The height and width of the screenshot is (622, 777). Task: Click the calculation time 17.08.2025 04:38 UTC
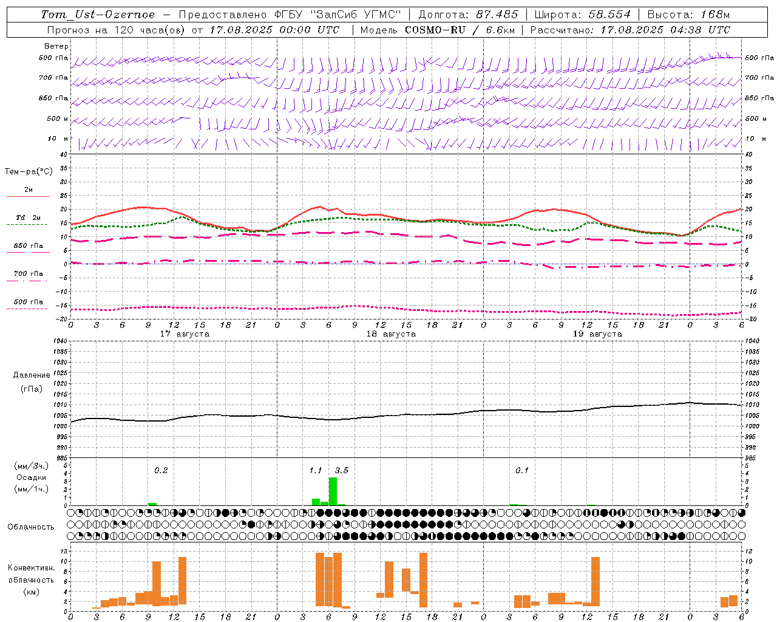click(x=665, y=29)
